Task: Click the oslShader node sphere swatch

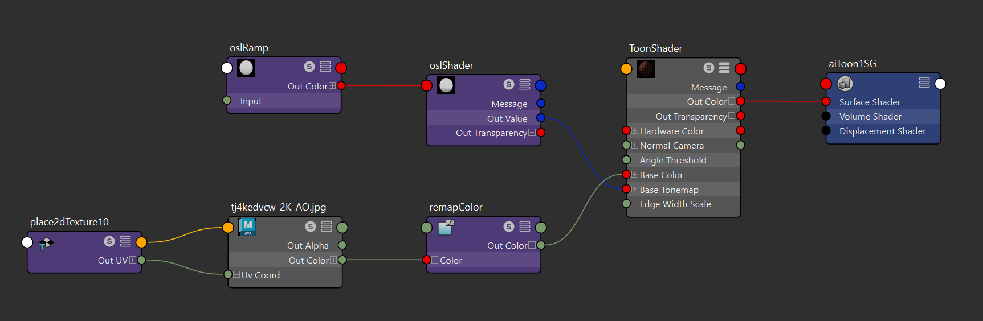Action: (446, 85)
